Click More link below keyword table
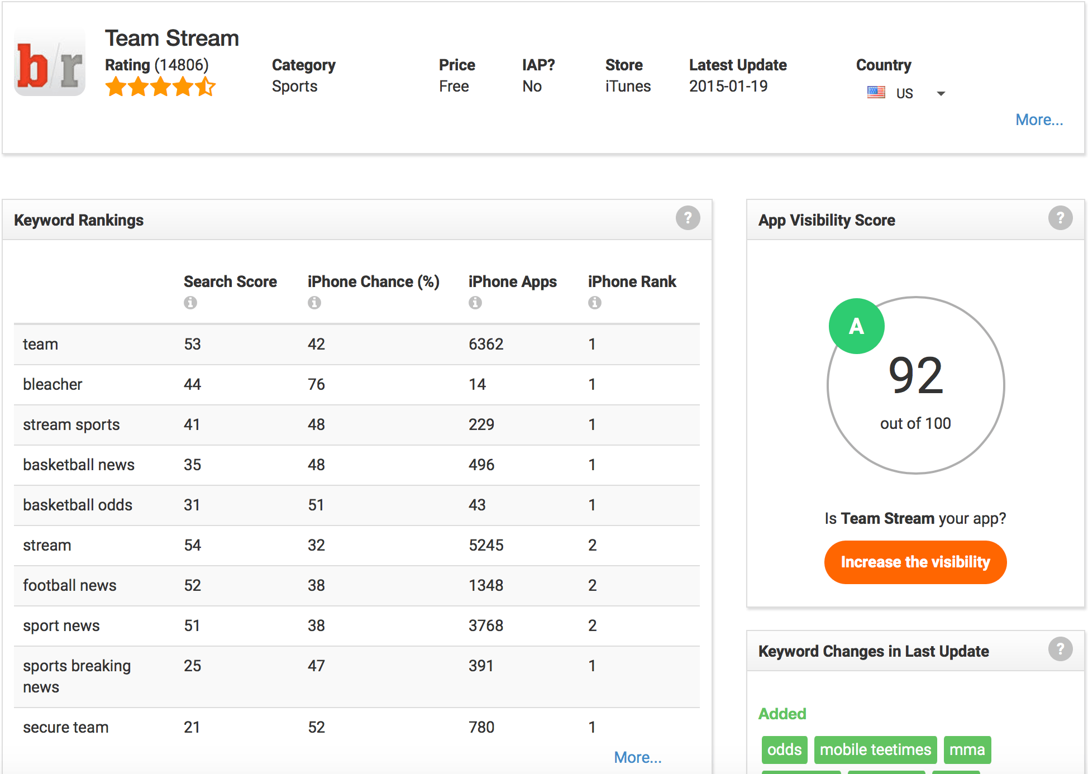This screenshot has width=1088, height=774. [637, 757]
